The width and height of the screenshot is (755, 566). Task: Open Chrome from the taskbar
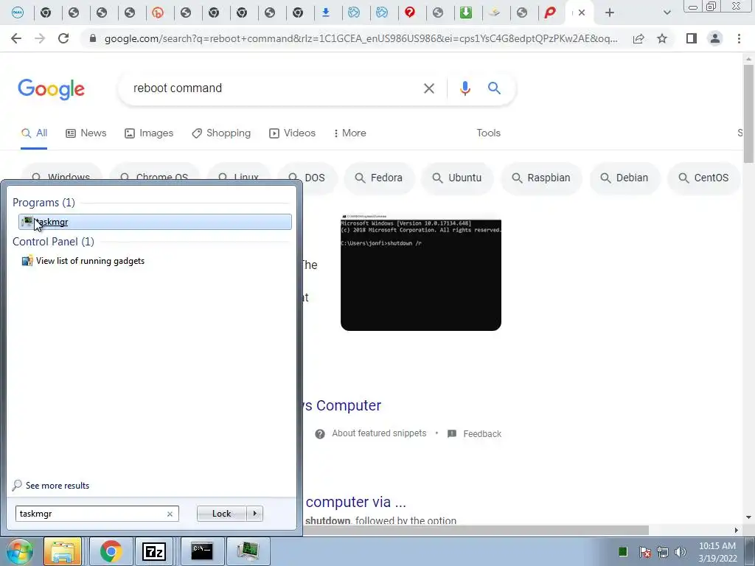[x=111, y=551]
